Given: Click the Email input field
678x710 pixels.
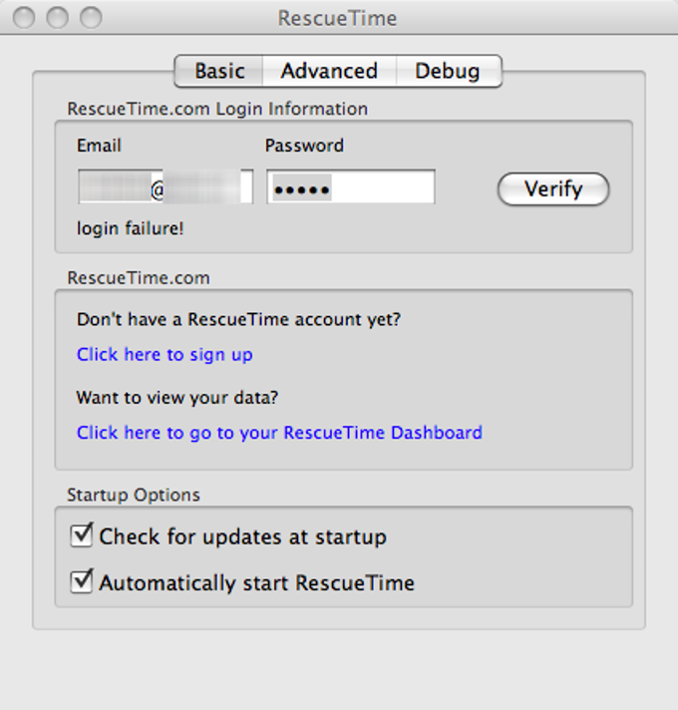Looking at the screenshot, I should point(166,186).
